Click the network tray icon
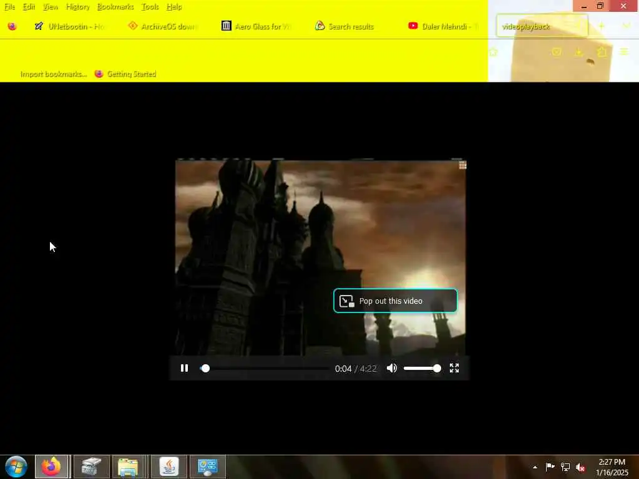Image resolution: width=639 pixels, height=479 pixels. pyautogui.click(x=565, y=467)
